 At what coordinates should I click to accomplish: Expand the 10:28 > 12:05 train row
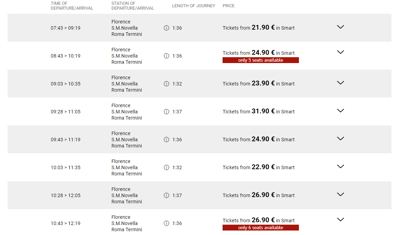click(341, 194)
